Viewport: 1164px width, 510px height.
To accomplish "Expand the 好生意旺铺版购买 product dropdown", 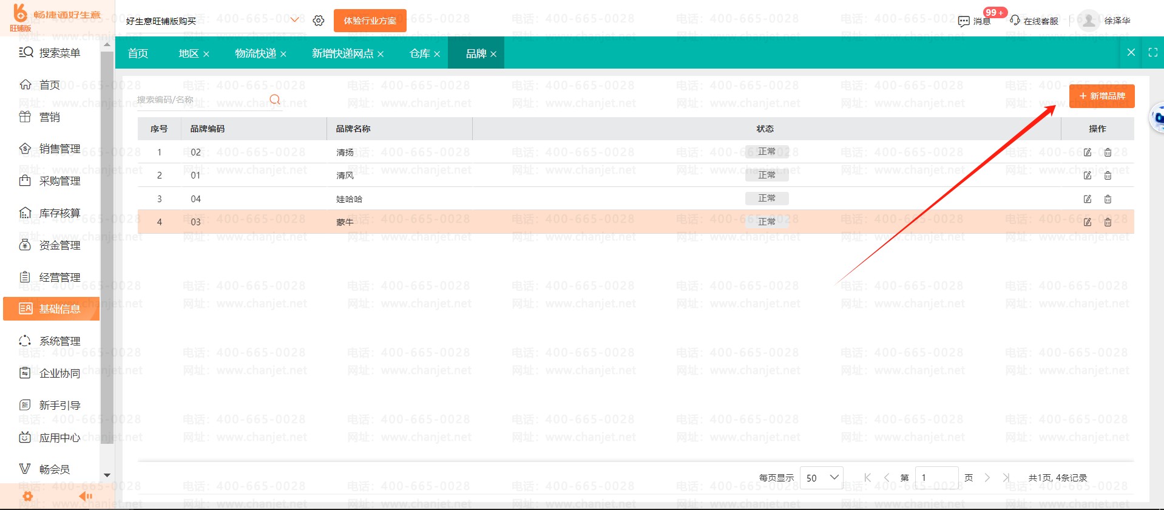I will [x=295, y=20].
